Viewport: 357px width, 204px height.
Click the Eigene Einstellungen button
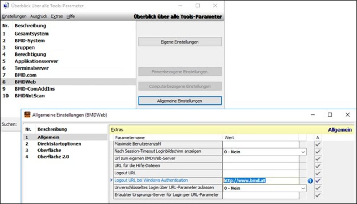(x=180, y=42)
